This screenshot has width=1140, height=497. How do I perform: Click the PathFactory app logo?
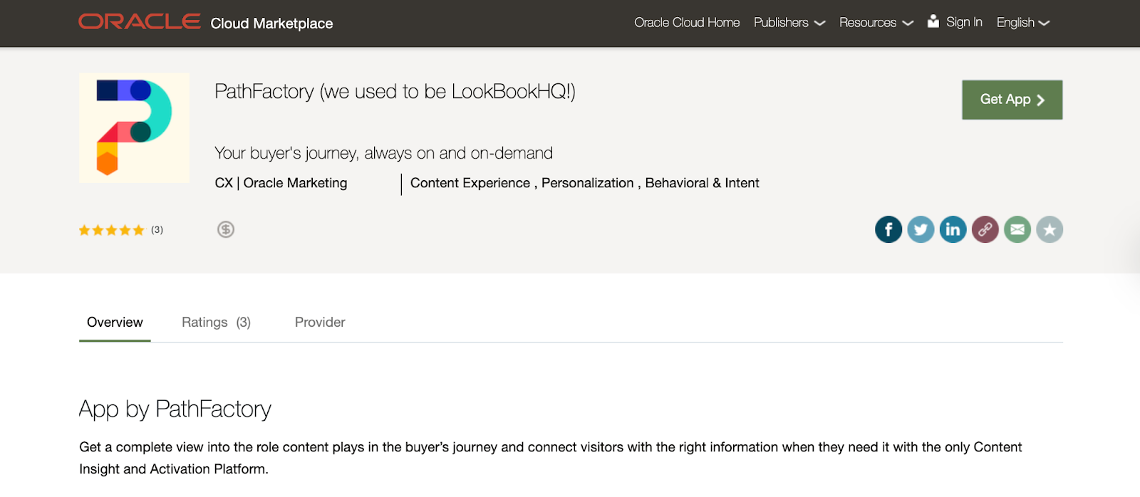click(135, 127)
